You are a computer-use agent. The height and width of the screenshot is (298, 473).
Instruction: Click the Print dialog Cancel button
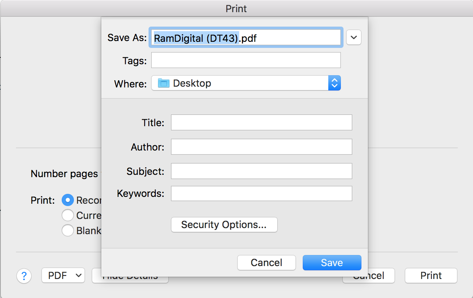tap(369, 276)
